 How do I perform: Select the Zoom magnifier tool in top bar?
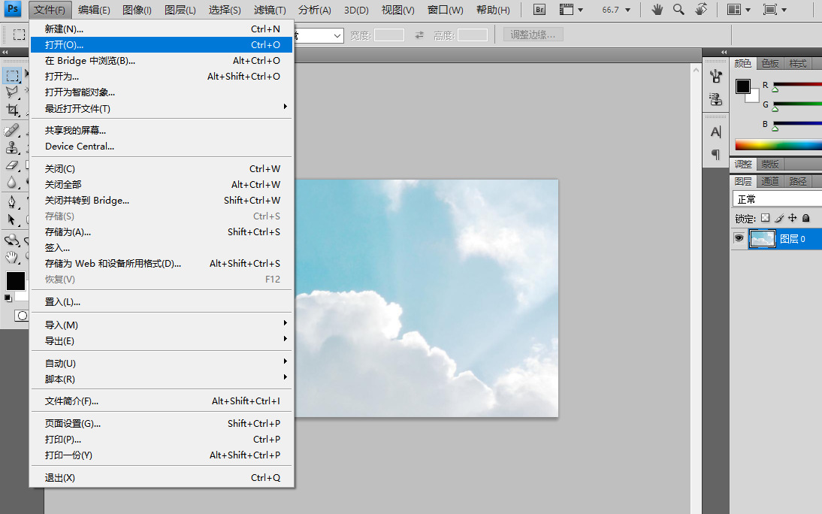(678, 10)
